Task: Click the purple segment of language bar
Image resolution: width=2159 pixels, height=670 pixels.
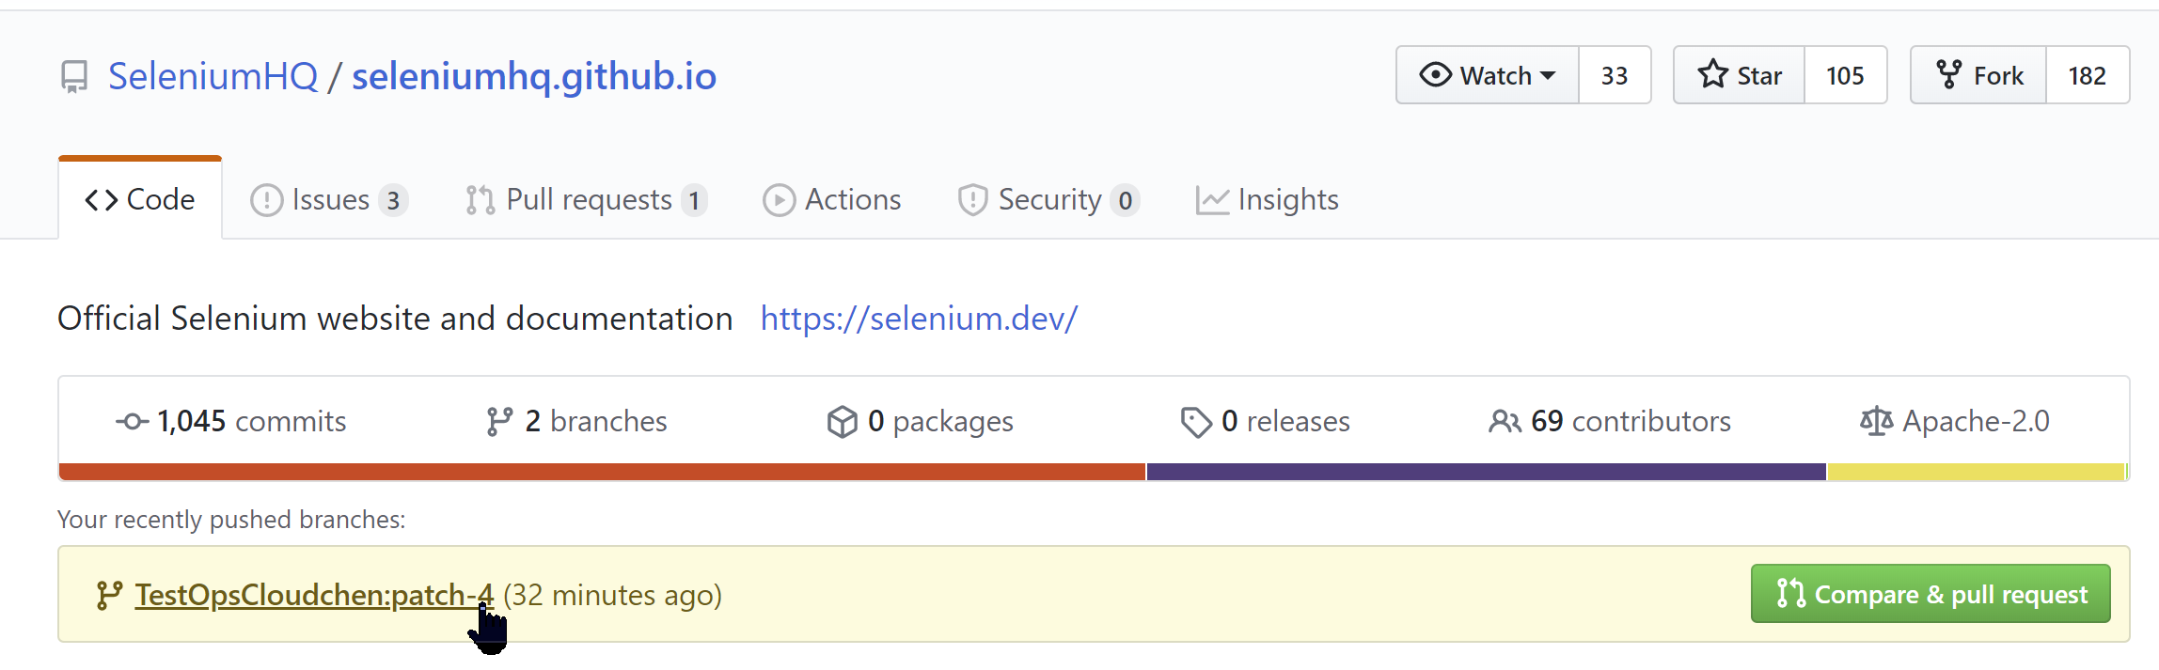Action: coord(1486,472)
